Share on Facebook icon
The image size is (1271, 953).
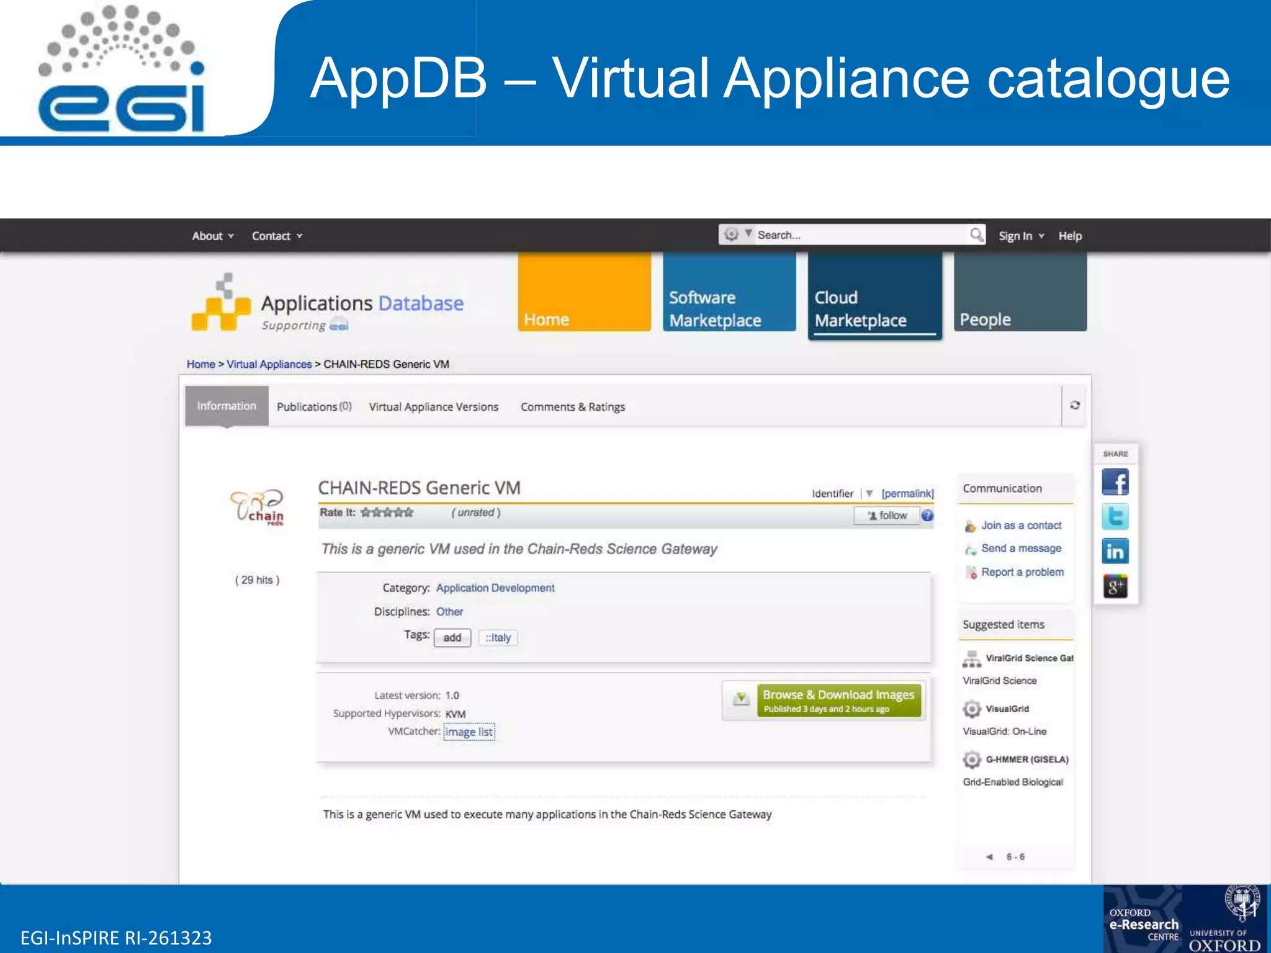click(x=1115, y=482)
